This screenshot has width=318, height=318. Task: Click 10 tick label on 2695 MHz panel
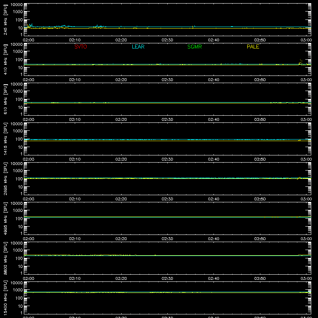pos(20,187)
